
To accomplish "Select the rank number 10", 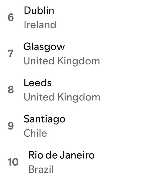I will pyautogui.click(x=13, y=162).
